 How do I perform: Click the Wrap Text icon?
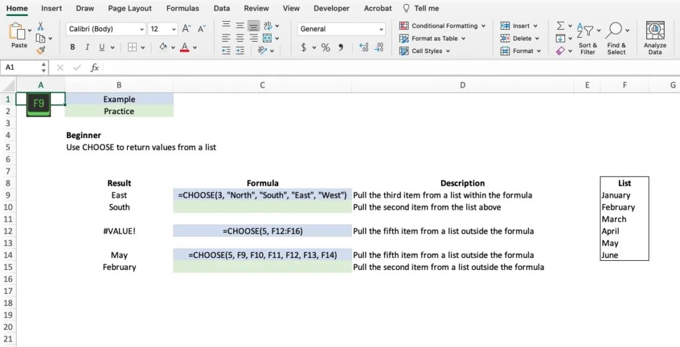point(268,26)
